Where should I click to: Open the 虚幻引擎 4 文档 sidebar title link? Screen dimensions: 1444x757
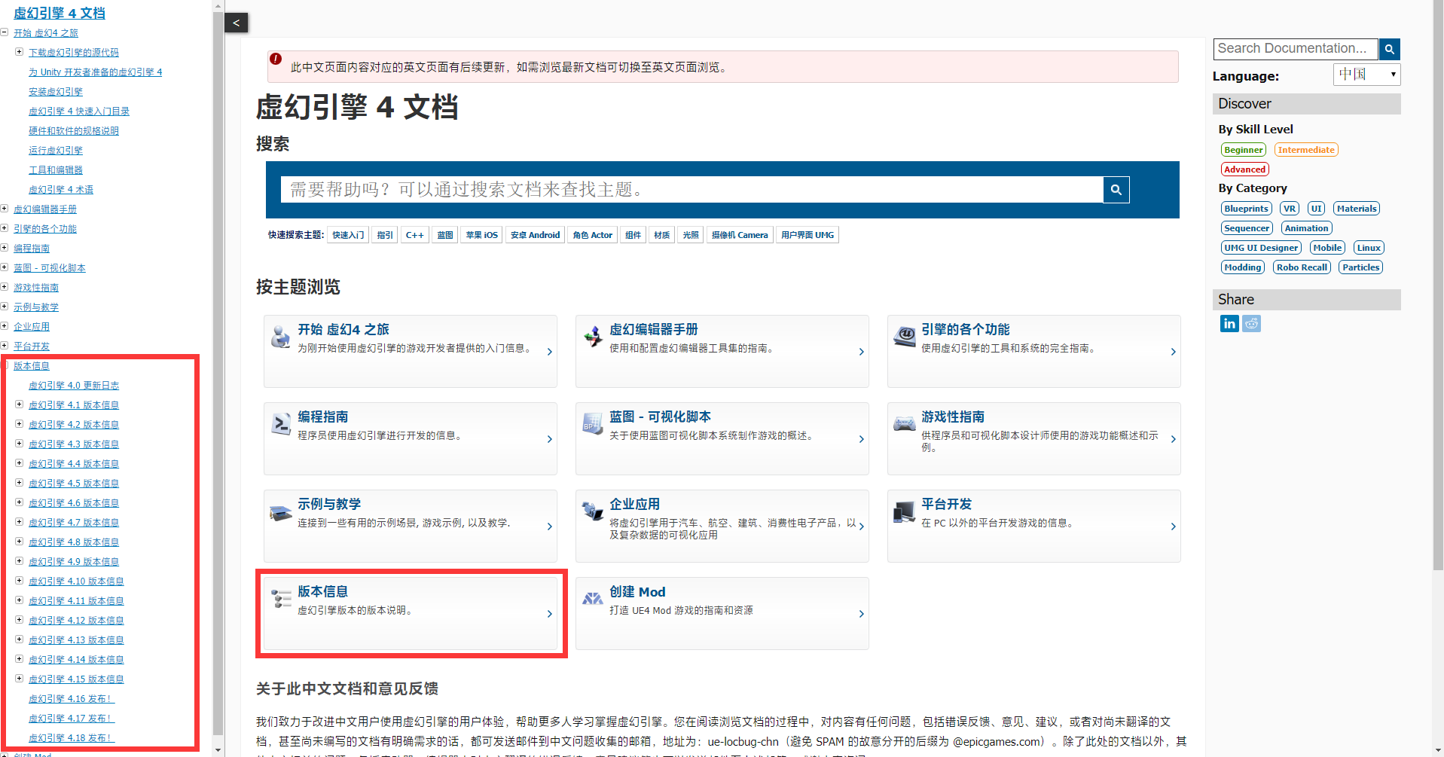click(60, 13)
